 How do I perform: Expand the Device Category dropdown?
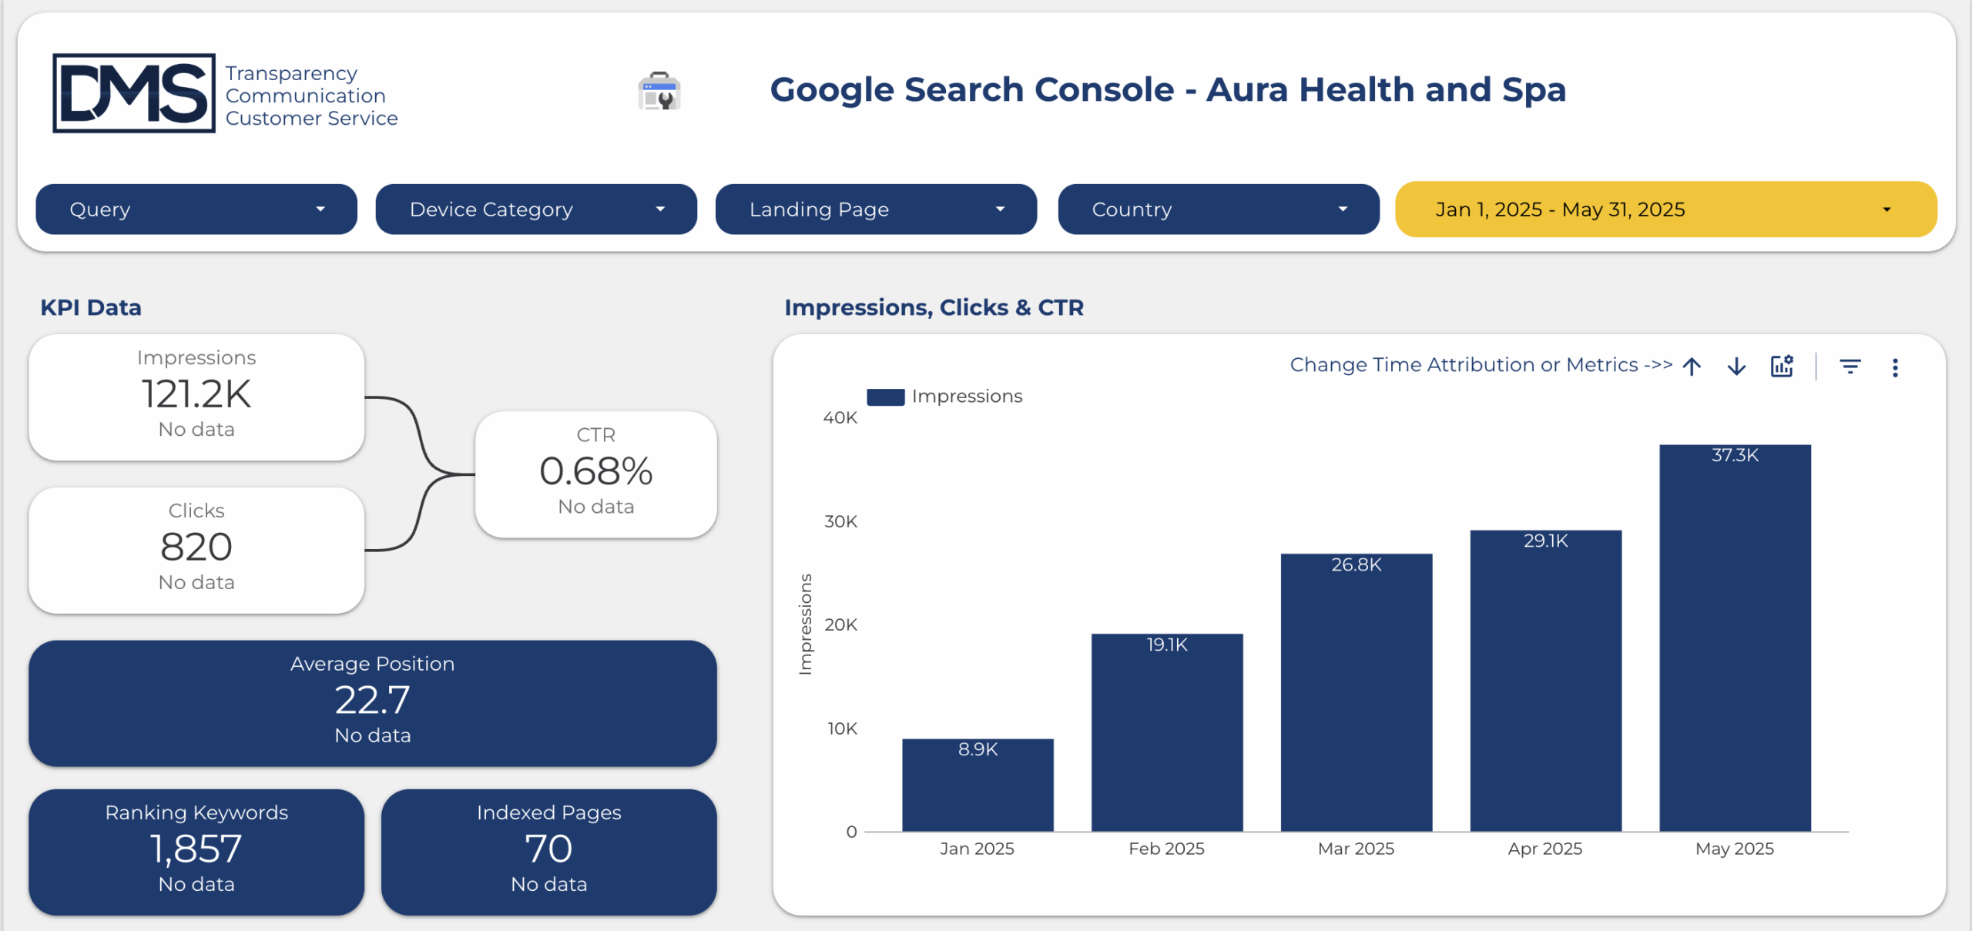pyautogui.click(x=535, y=209)
